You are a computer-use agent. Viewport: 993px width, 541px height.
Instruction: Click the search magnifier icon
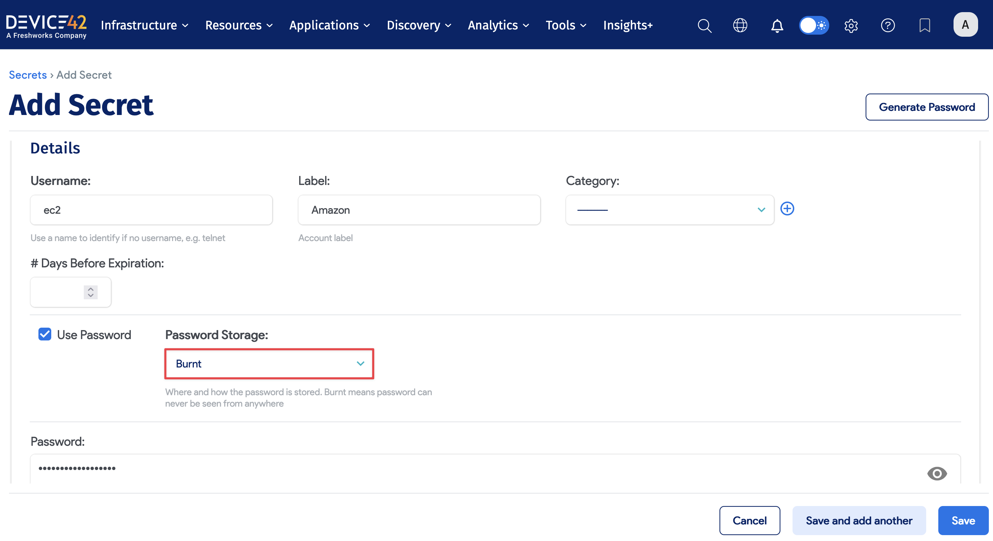pos(704,25)
